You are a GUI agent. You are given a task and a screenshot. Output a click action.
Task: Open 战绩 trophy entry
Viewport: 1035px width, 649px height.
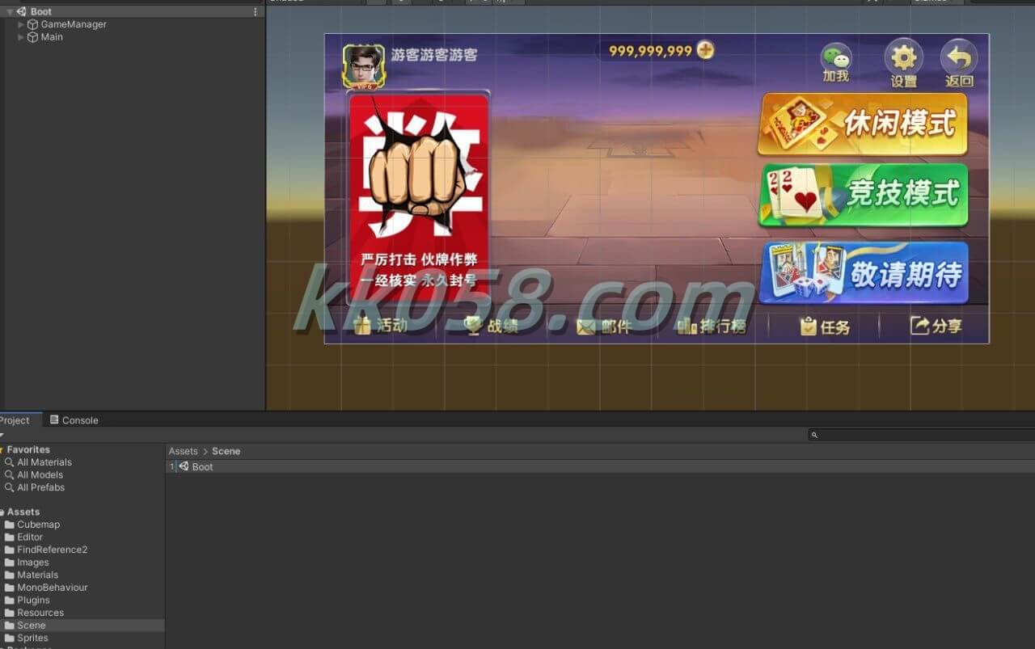pyautogui.click(x=491, y=326)
